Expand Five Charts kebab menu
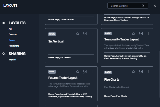The width and height of the screenshot is (160, 107). click(148, 72)
